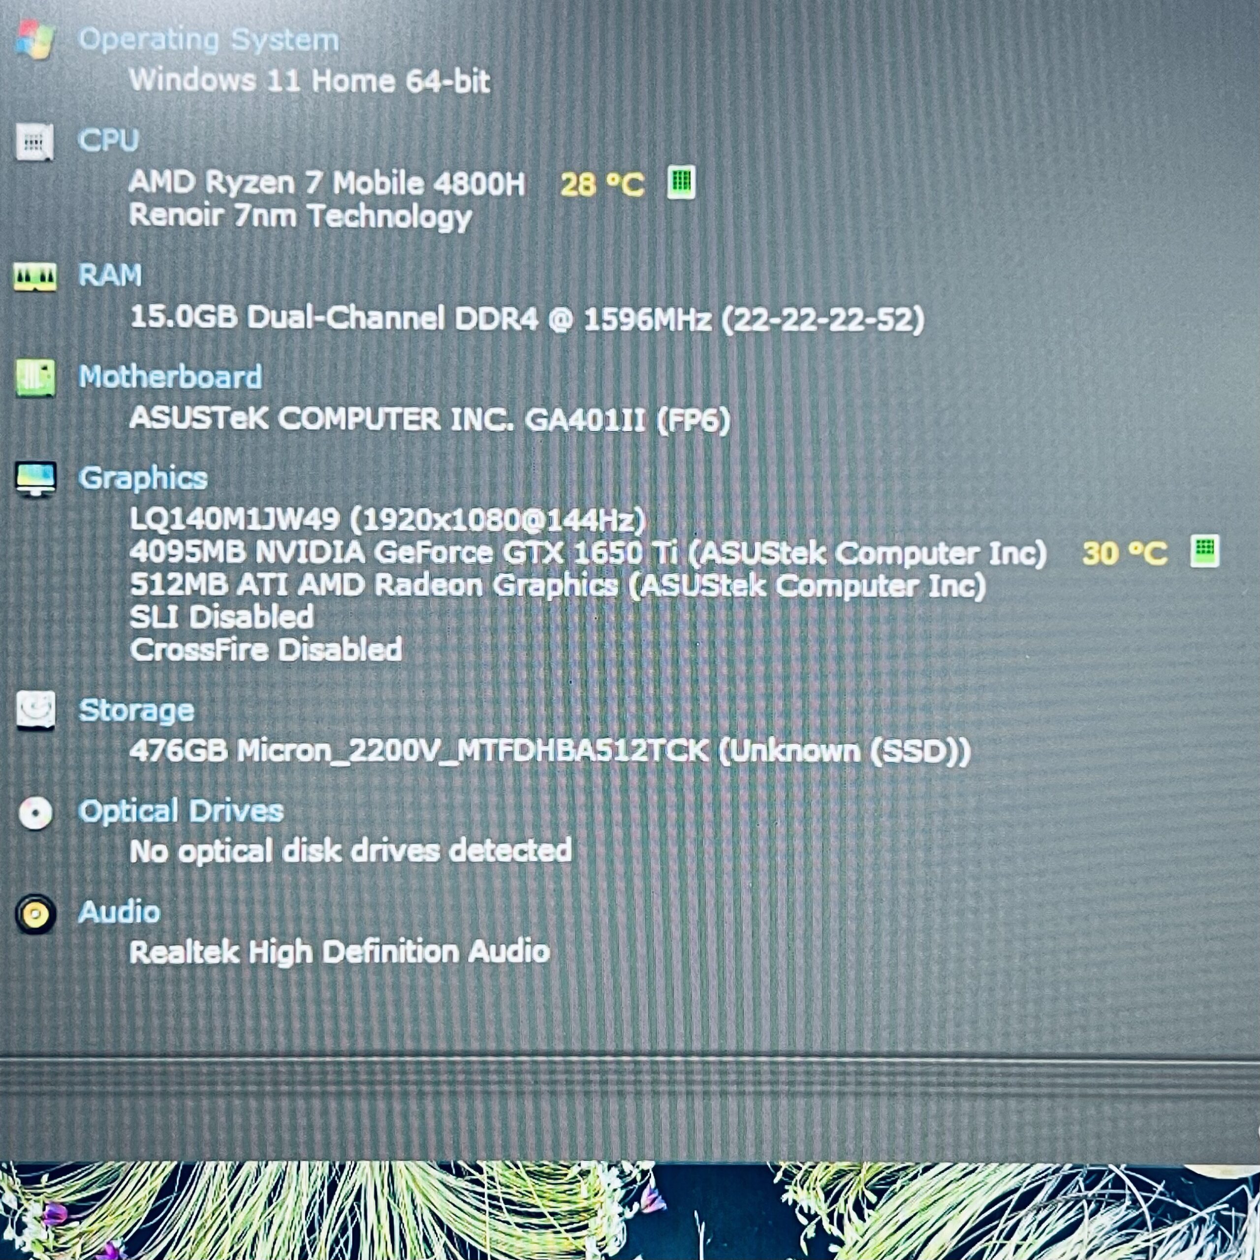The width and height of the screenshot is (1260, 1260).
Task: Select the Realtek High Definition Audio entry
Action: coord(340,952)
